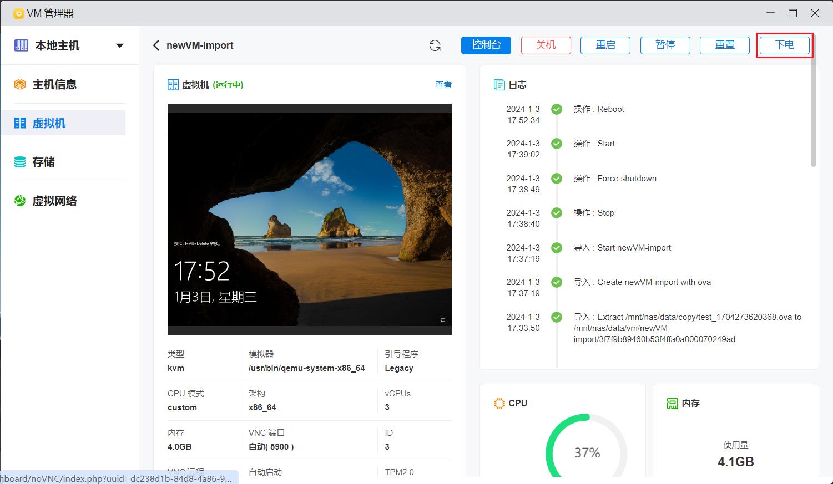Click the green check for Start log entry
This screenshot has height=484, width=833.
(x=557, y=144)
